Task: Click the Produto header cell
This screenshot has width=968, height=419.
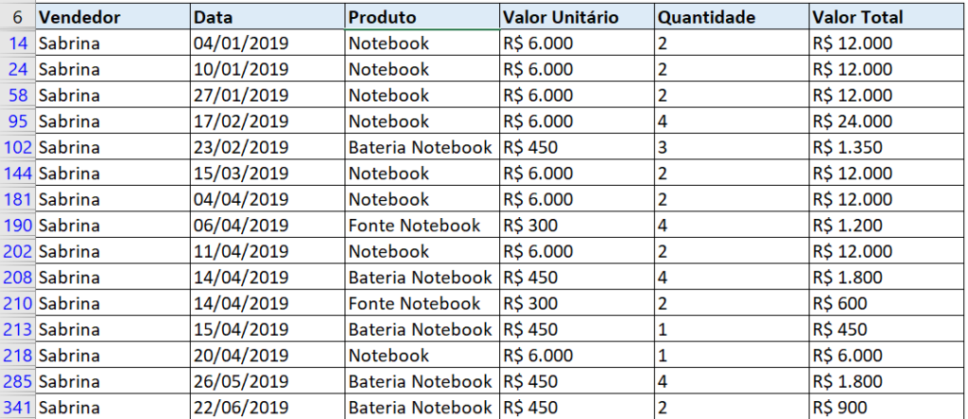Action: (x=423, y=17)
